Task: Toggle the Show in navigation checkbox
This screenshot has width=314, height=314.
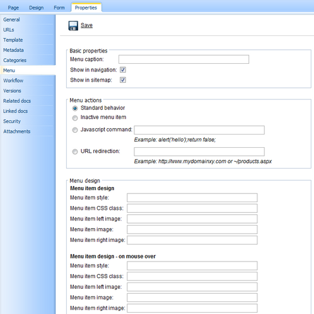Action: click(123, 69)
